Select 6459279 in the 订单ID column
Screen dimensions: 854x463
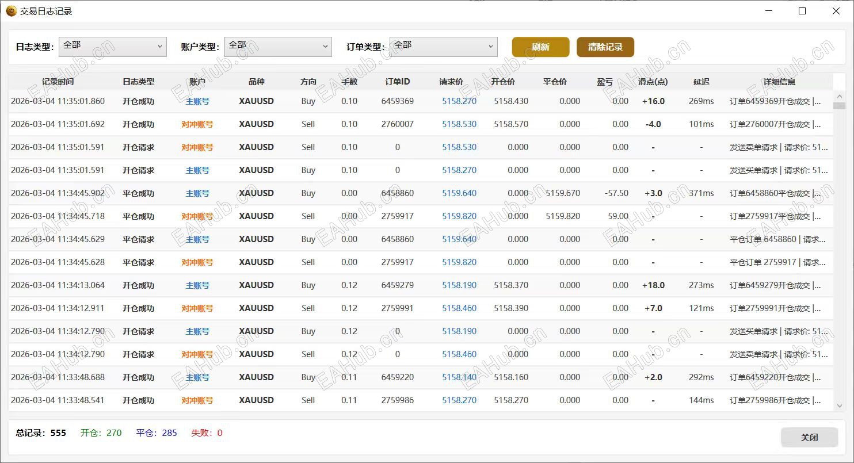click(398, 285)
